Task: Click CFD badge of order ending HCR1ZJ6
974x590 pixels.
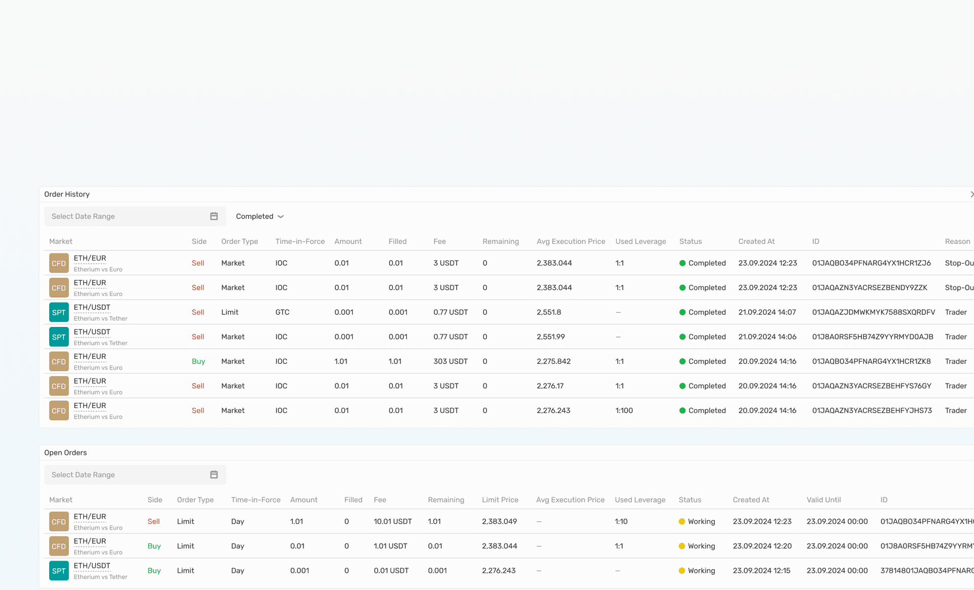Action: click(x=59, y=263)
